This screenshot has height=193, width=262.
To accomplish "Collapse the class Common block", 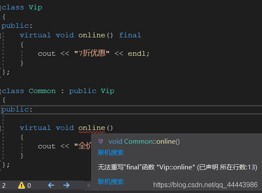I will click(x=0, y=91).
